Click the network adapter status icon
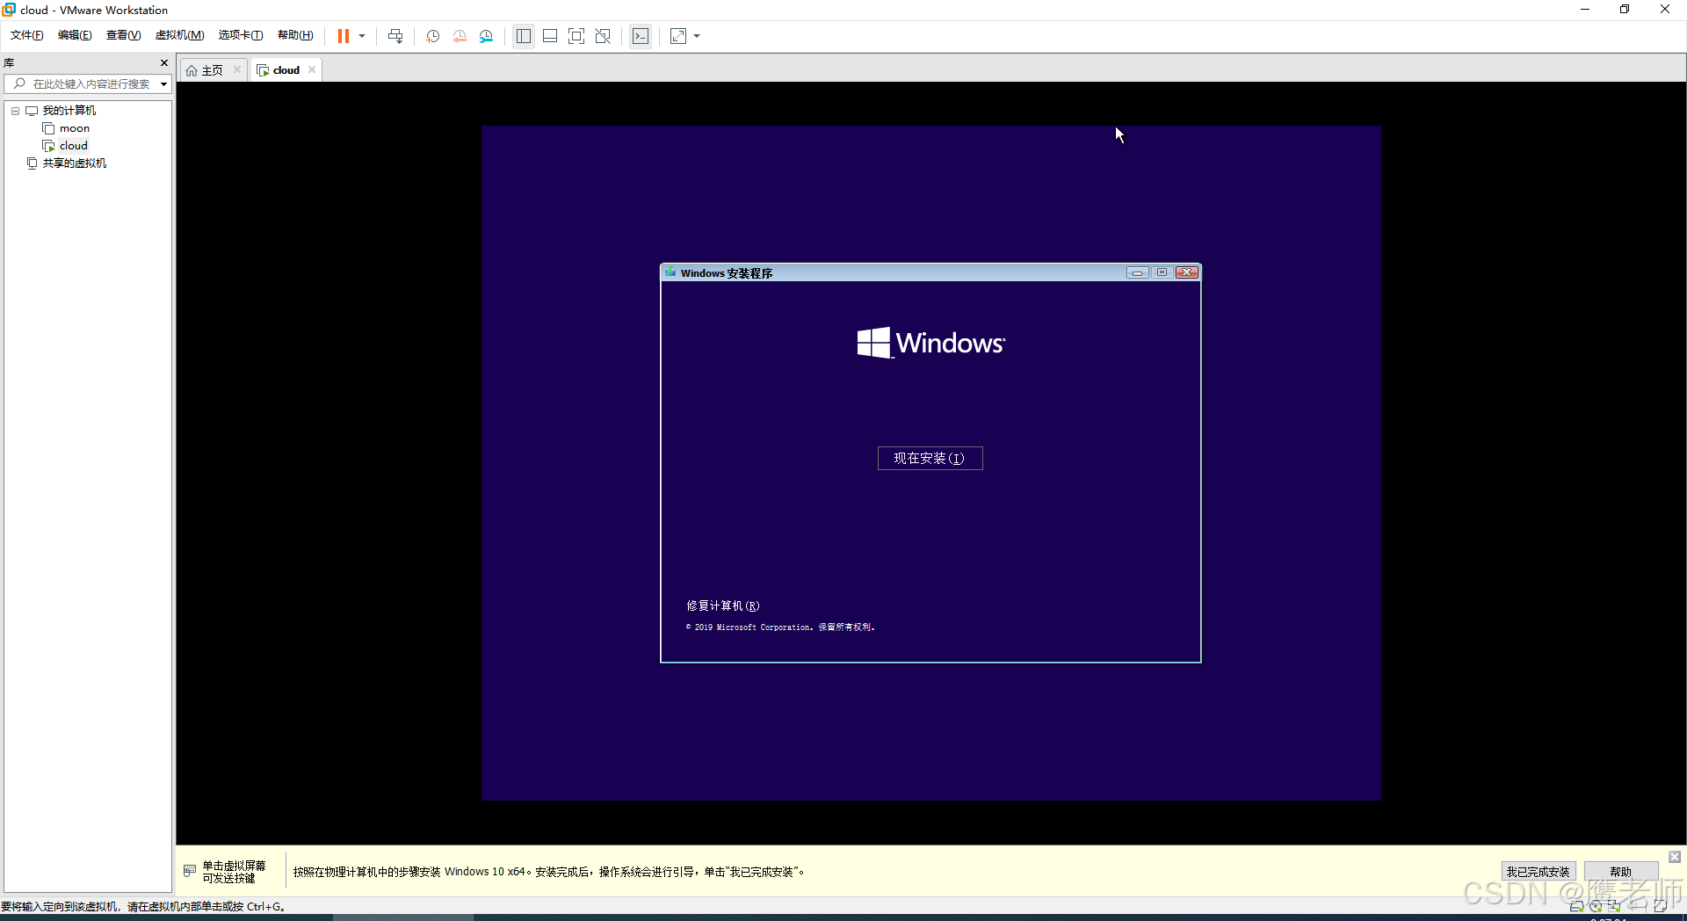Screen dimensions: 1687x921 1615,906
